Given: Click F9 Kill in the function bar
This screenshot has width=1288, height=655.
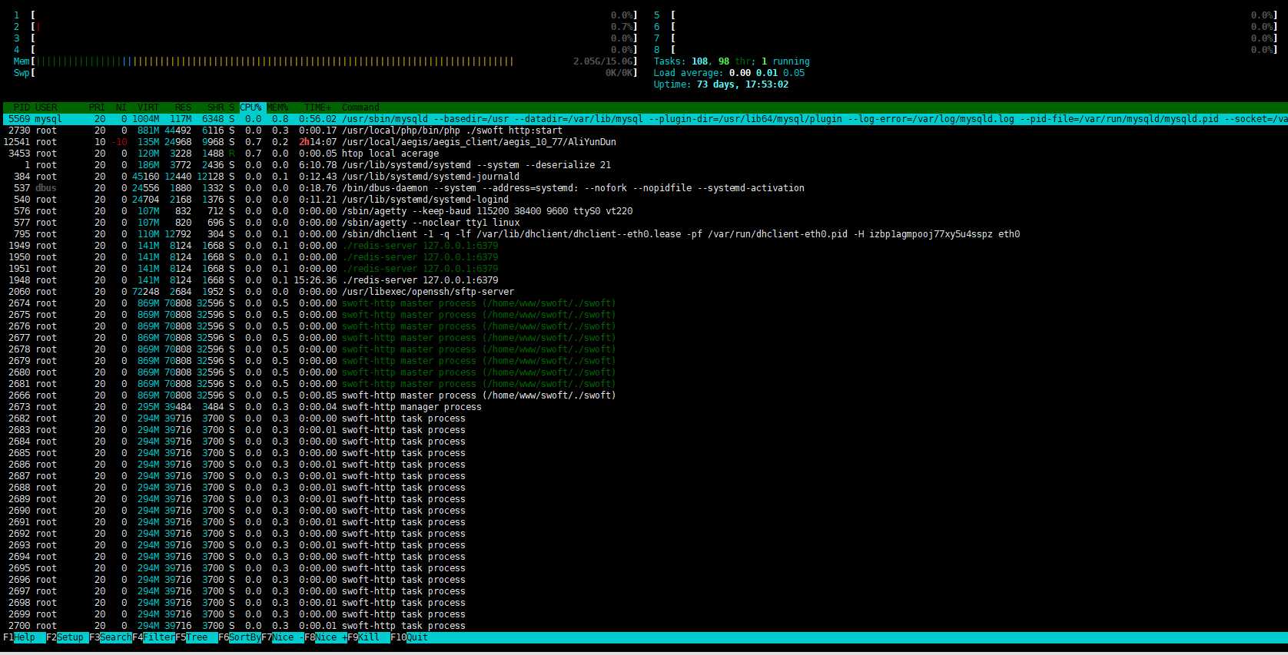Looking at the screenshot, I should pyautogui.click(x=368, y=637).
